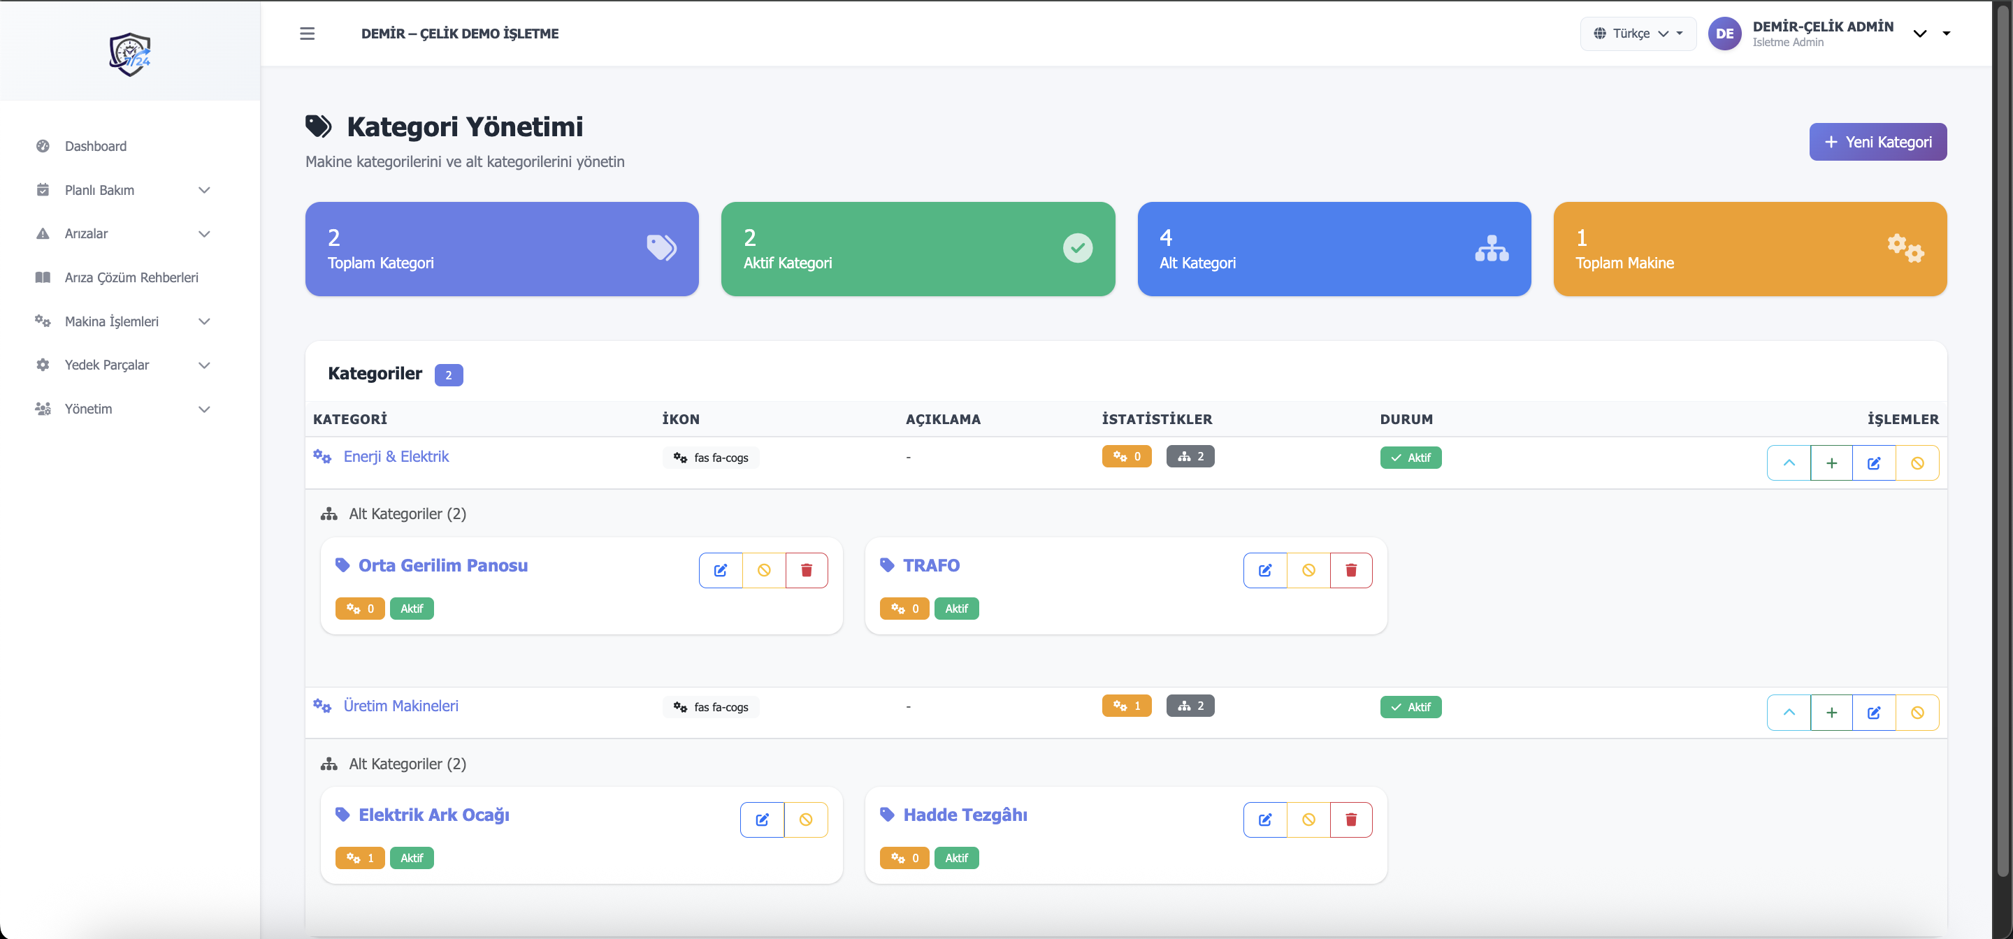Viewport: 2013px width, 939px height.
Task: Click edit icon for Hadde Tezgâhı
Action: pyautogui.click(x=1264, y=820)
